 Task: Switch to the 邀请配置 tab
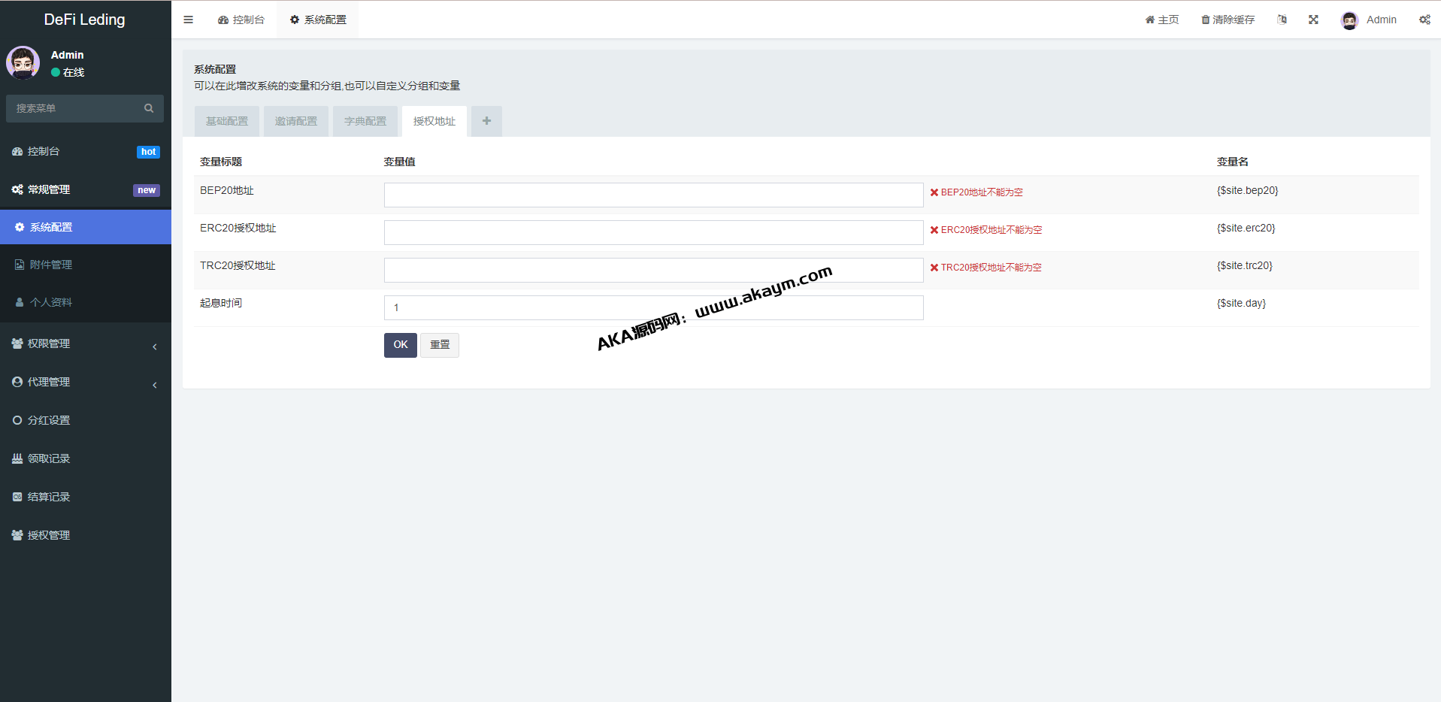click(x=296, y=121)
